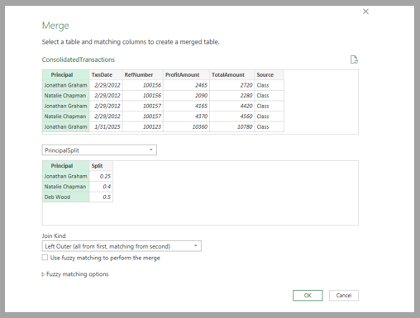Select Split column header
Viewport: 420px width, 318px height.
tap(101, 166)
